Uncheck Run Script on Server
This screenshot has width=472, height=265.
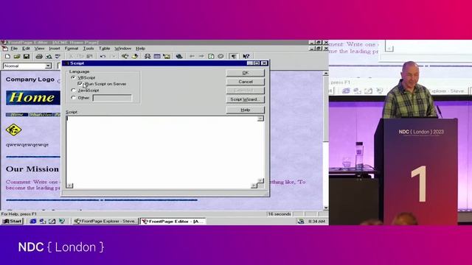tap(80, 84)
